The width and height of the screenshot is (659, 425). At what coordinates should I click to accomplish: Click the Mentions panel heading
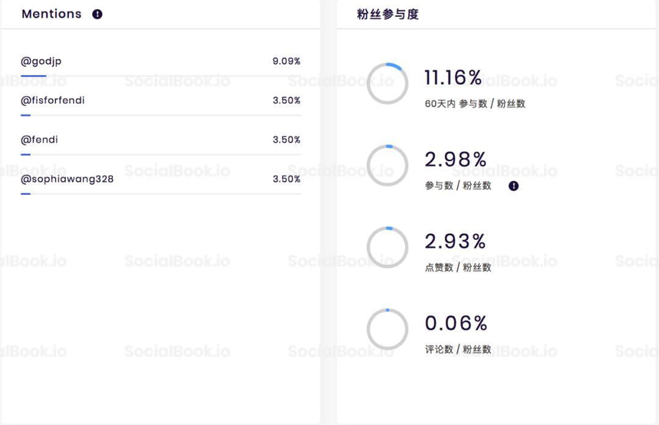pyautogui.click(x=52, y=14)
